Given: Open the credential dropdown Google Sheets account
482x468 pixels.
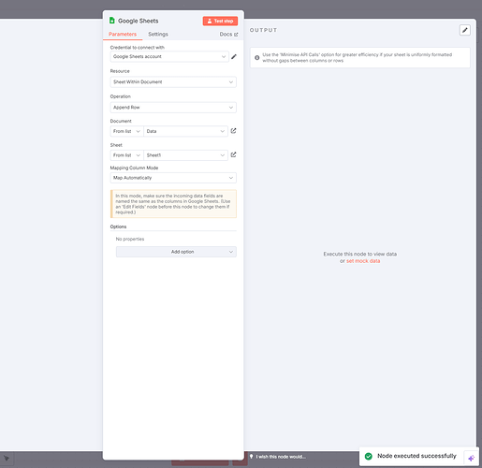Looking at the screenshot, I should point(169,56).
